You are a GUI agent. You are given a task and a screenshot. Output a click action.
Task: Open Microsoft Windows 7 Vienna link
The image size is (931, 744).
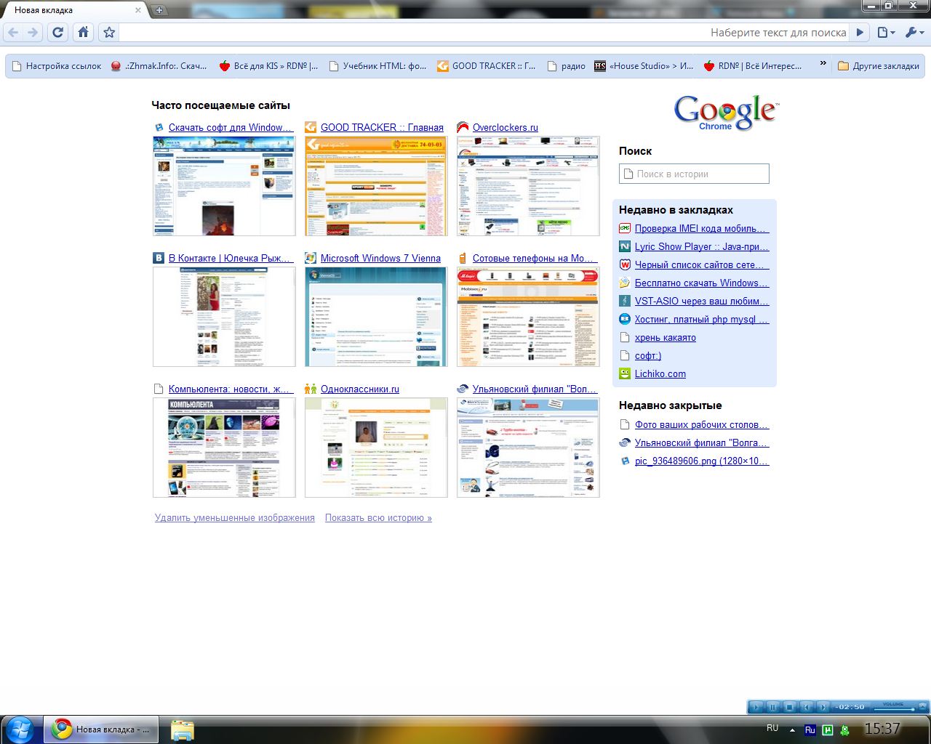[380, 258]
